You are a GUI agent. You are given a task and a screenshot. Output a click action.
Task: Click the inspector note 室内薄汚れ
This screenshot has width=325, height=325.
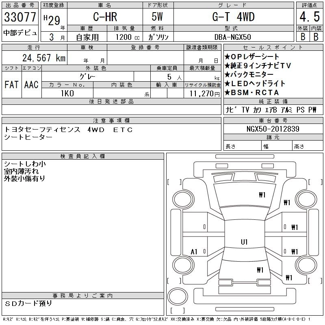click(21, 171)
